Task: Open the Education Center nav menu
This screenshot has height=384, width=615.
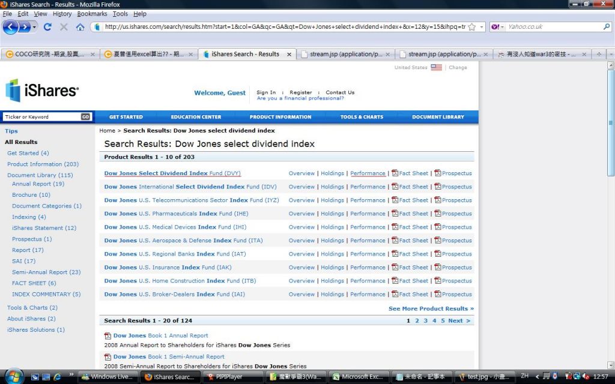Action: pyautogui.click(x=196, y=117)
